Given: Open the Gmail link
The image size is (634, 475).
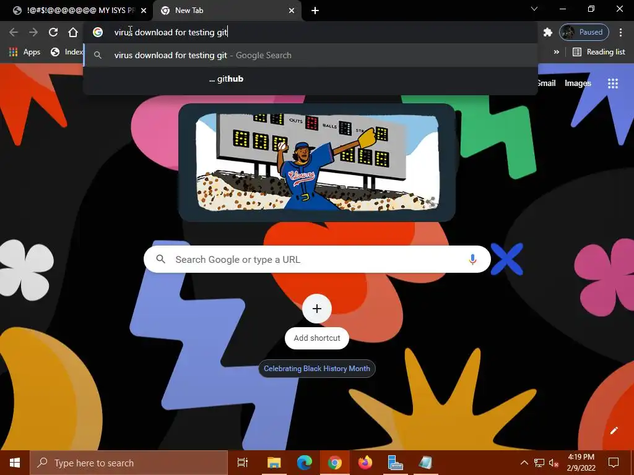Looking at the screenshot, I should (546, 83).
